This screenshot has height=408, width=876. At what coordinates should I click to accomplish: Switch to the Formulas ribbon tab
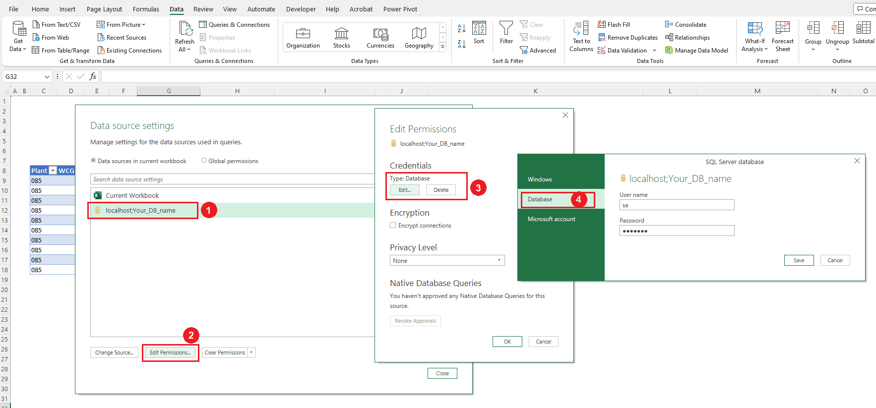coord(146,9)
